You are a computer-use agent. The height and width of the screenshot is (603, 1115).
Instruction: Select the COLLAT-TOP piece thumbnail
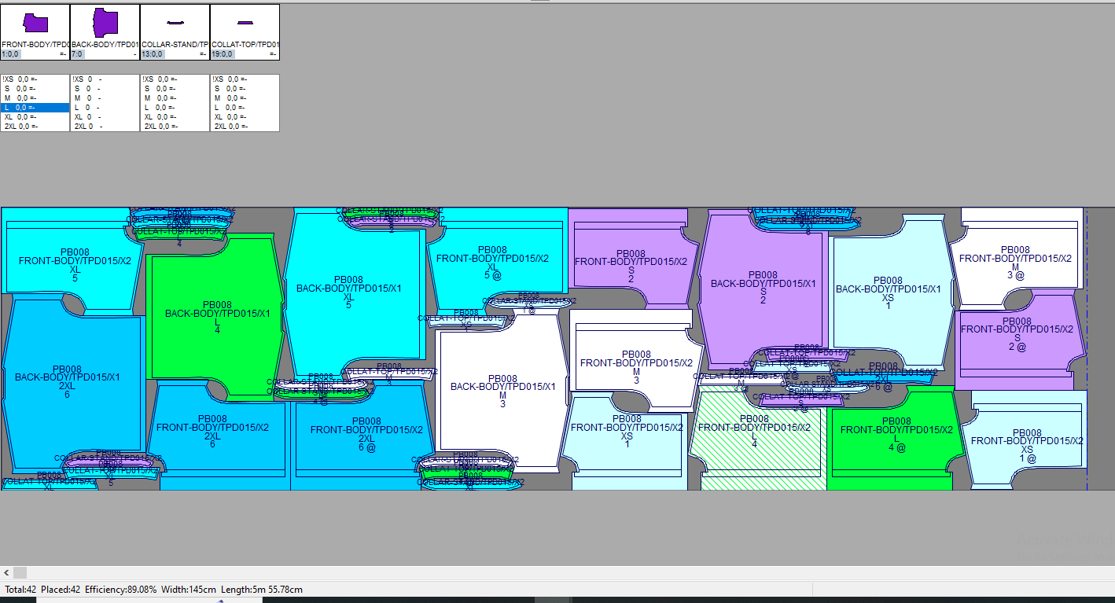pyautogui.click(x=245, y=24)
